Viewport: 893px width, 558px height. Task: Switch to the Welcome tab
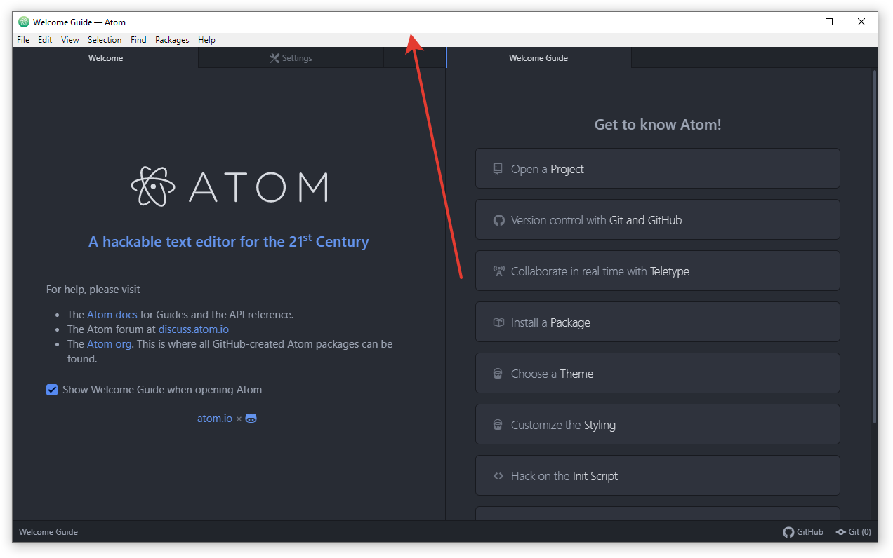105,58
